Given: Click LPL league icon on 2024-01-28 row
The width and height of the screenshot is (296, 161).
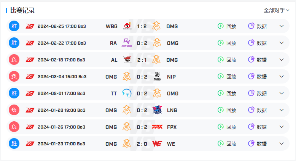Looking at the screenshot, I should coord(30,110).
